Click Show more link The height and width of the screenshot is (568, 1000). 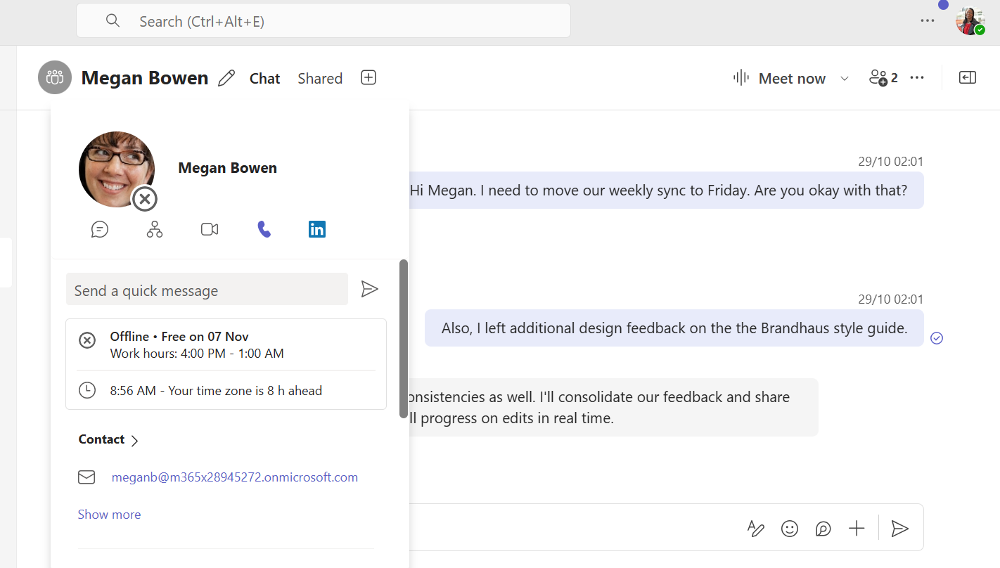(x=109, y=515)
